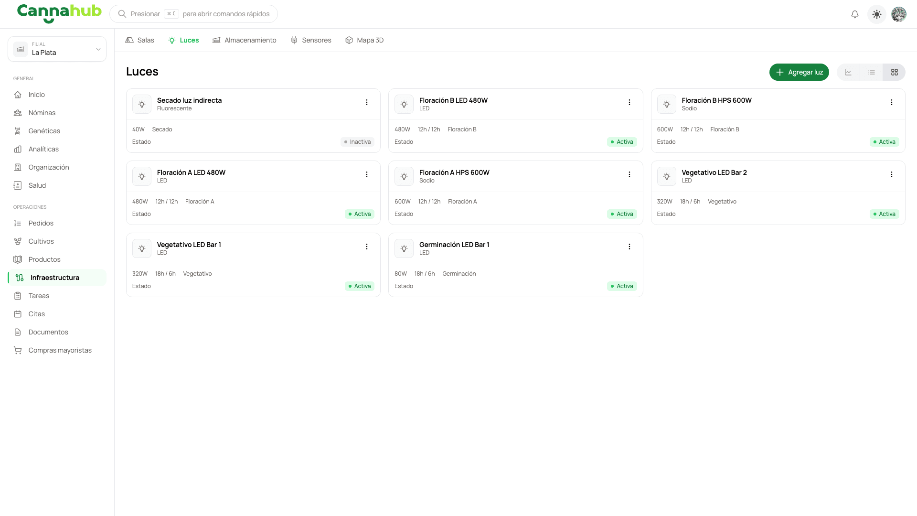Open Compras mayoristas in sidebar
The width and height of the screenshot is (917, 516).
57,350
